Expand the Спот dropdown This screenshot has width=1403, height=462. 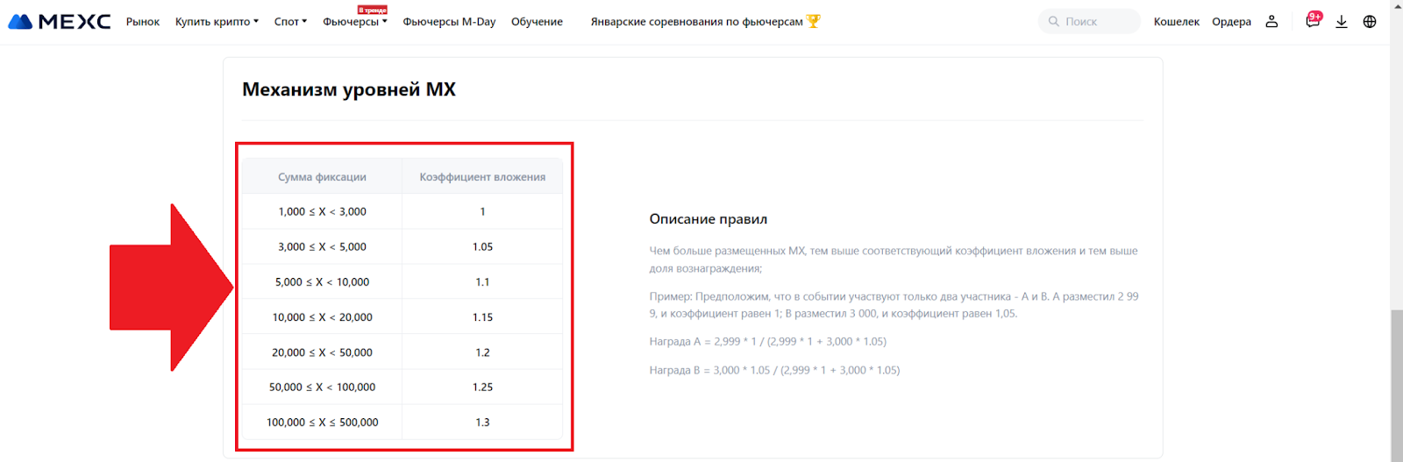290,22
